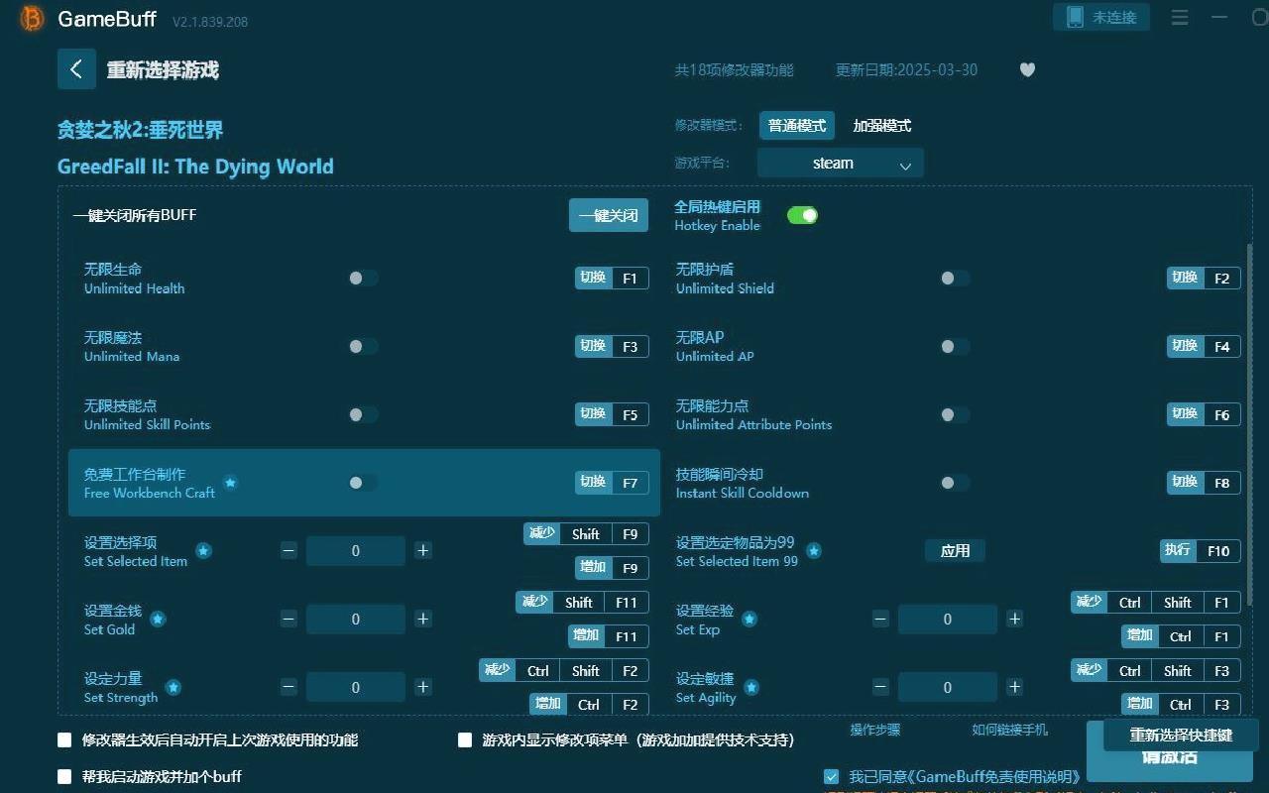Click the phone connection status icon
Screen dimensions: 1269x793
pos(1075,17)
